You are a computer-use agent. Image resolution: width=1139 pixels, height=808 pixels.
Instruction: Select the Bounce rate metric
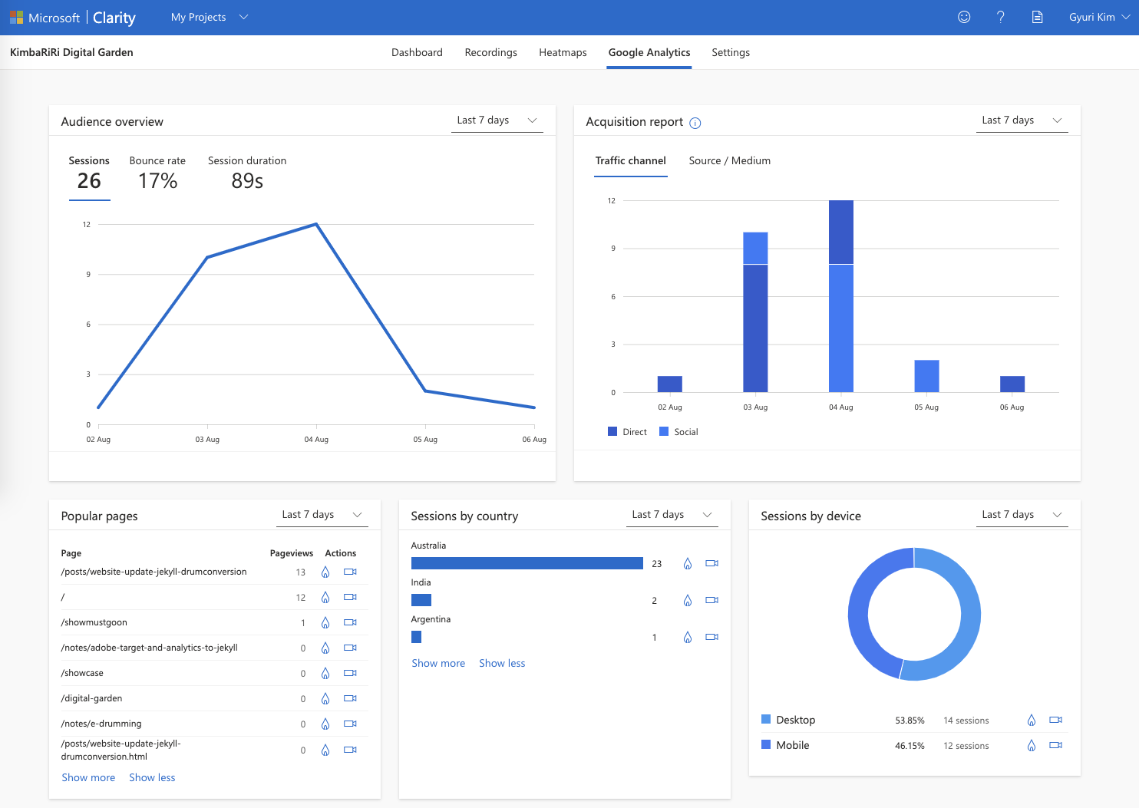tap(157, 173)
